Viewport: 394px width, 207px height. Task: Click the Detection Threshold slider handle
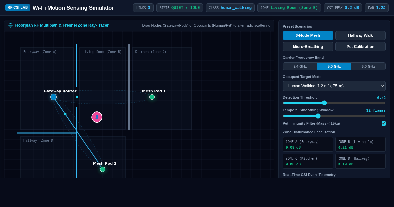click(324, 103)
